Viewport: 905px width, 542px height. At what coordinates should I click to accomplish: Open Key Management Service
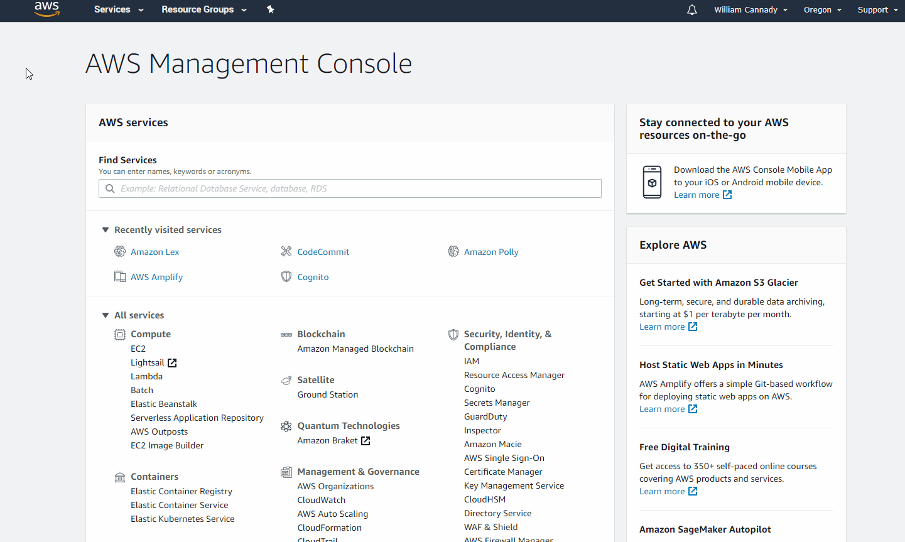(x=514, y=486)
